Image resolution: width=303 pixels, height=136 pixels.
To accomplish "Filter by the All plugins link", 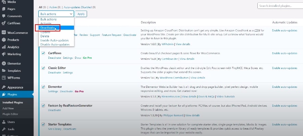I will point(40,7).
